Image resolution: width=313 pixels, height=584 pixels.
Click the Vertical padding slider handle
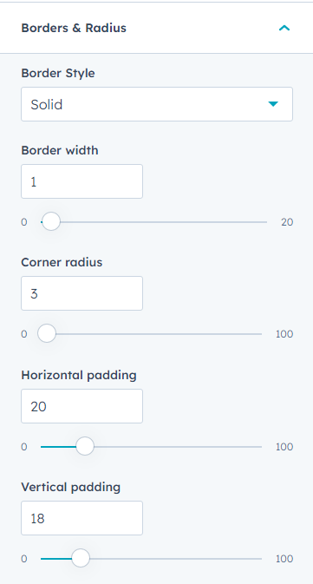[x=81, y=558]
